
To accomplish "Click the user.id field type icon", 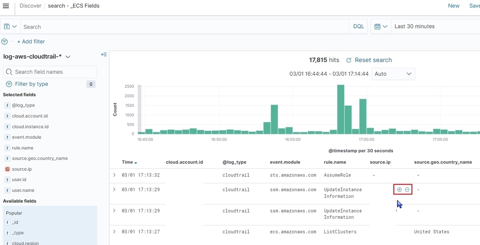I will 7,180.
